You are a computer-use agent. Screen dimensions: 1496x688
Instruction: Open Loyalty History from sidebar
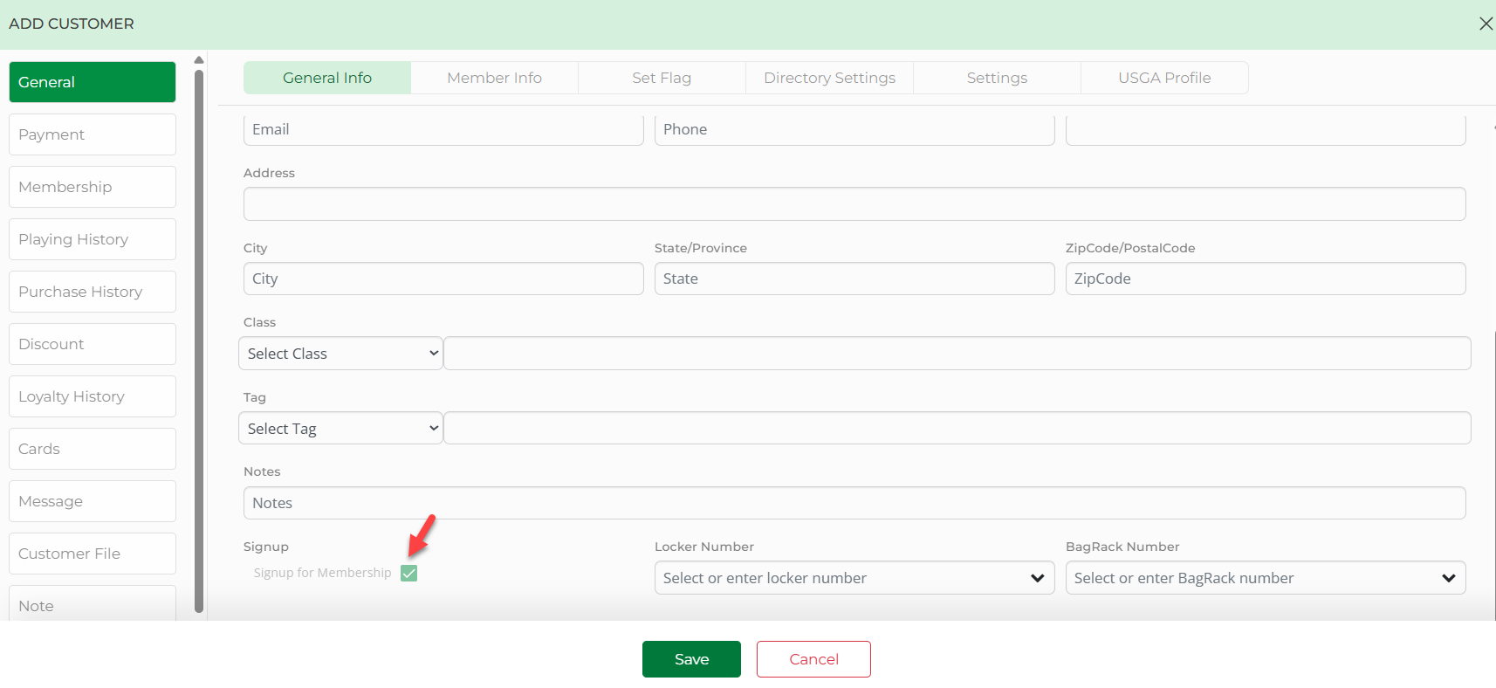pyautogui.click(x=93, y=396)
